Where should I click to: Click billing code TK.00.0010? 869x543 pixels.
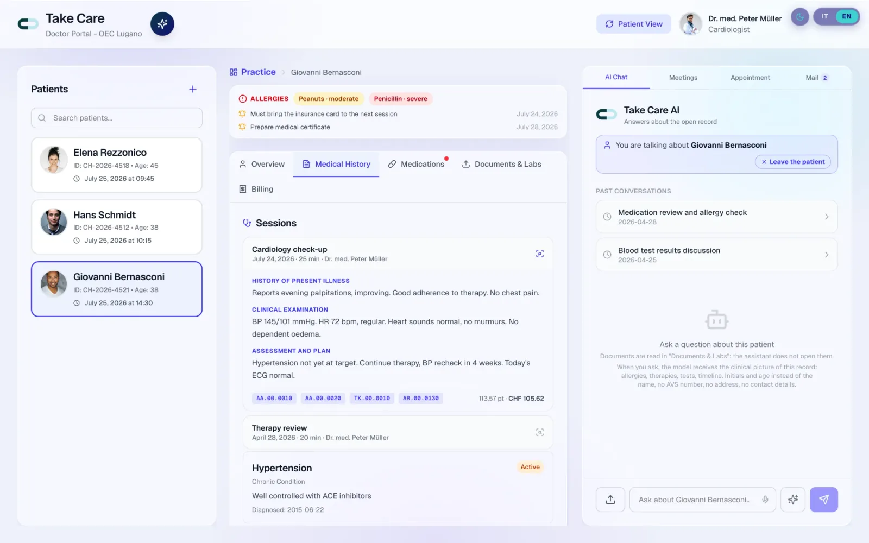click(x=372, y=398)
